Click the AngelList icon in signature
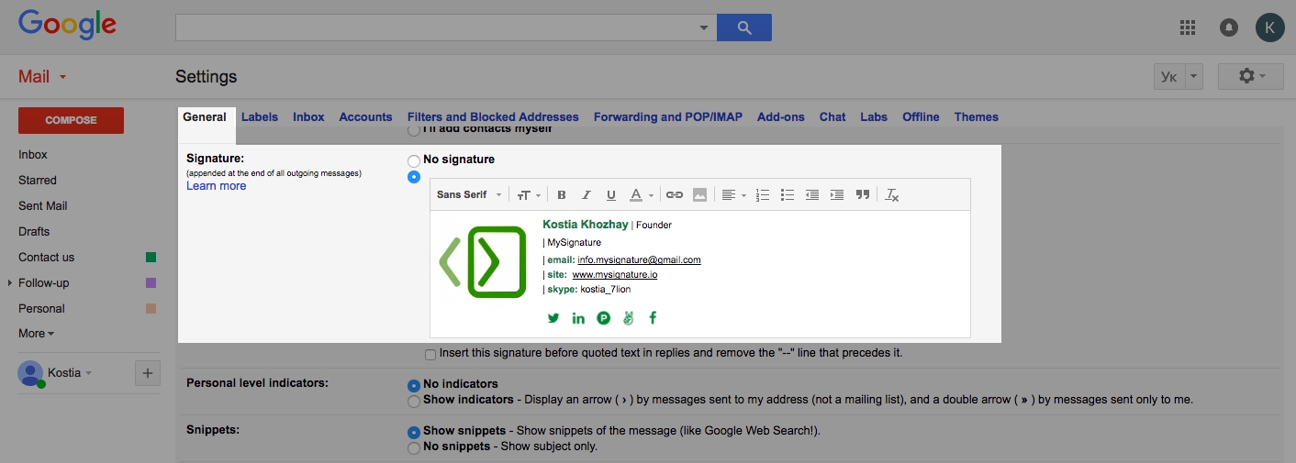This screenshot has width=1296, height=463. click(x=629, y=318)
